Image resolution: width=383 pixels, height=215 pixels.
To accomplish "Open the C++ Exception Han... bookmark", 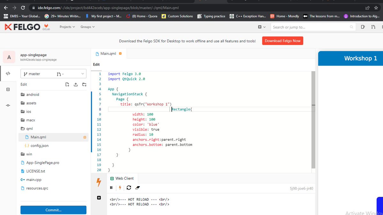I will [248, 16].
